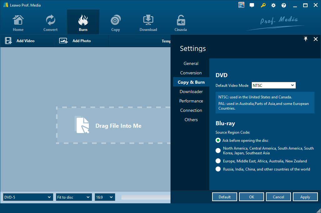This screenshot has height=213, width=321.
Task: Expand the Default Video Mode dropdown
Action: click(x=273, y=85)
